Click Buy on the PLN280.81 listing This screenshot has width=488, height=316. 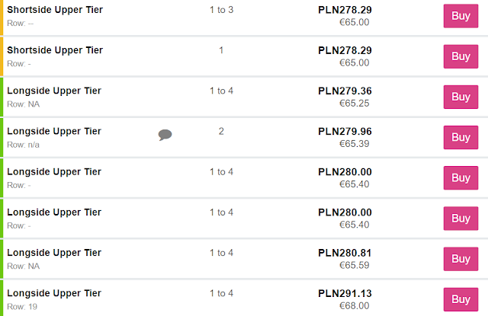[461, 259]
